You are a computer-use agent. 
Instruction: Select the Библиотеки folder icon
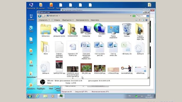point(45,30)
